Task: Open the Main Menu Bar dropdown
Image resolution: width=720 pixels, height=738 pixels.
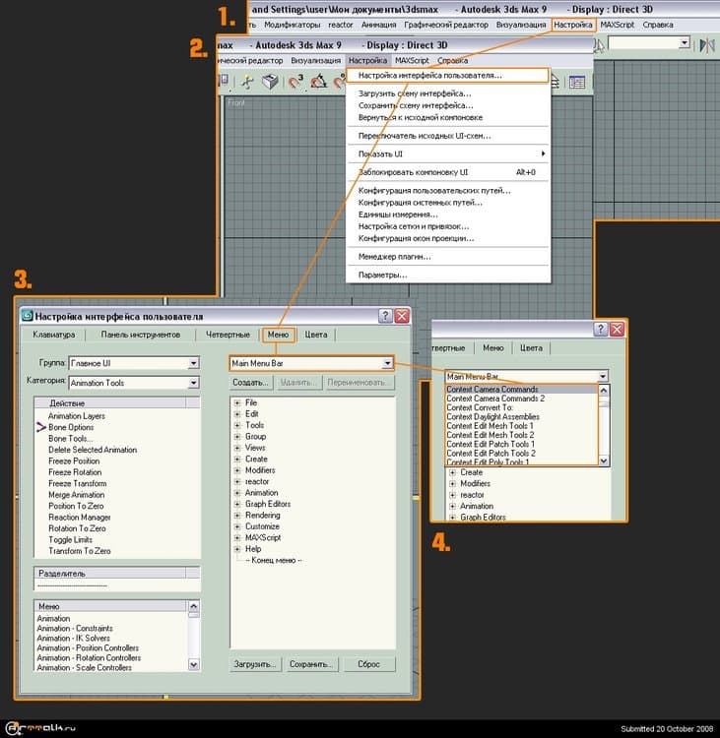Action: [387, 363]
